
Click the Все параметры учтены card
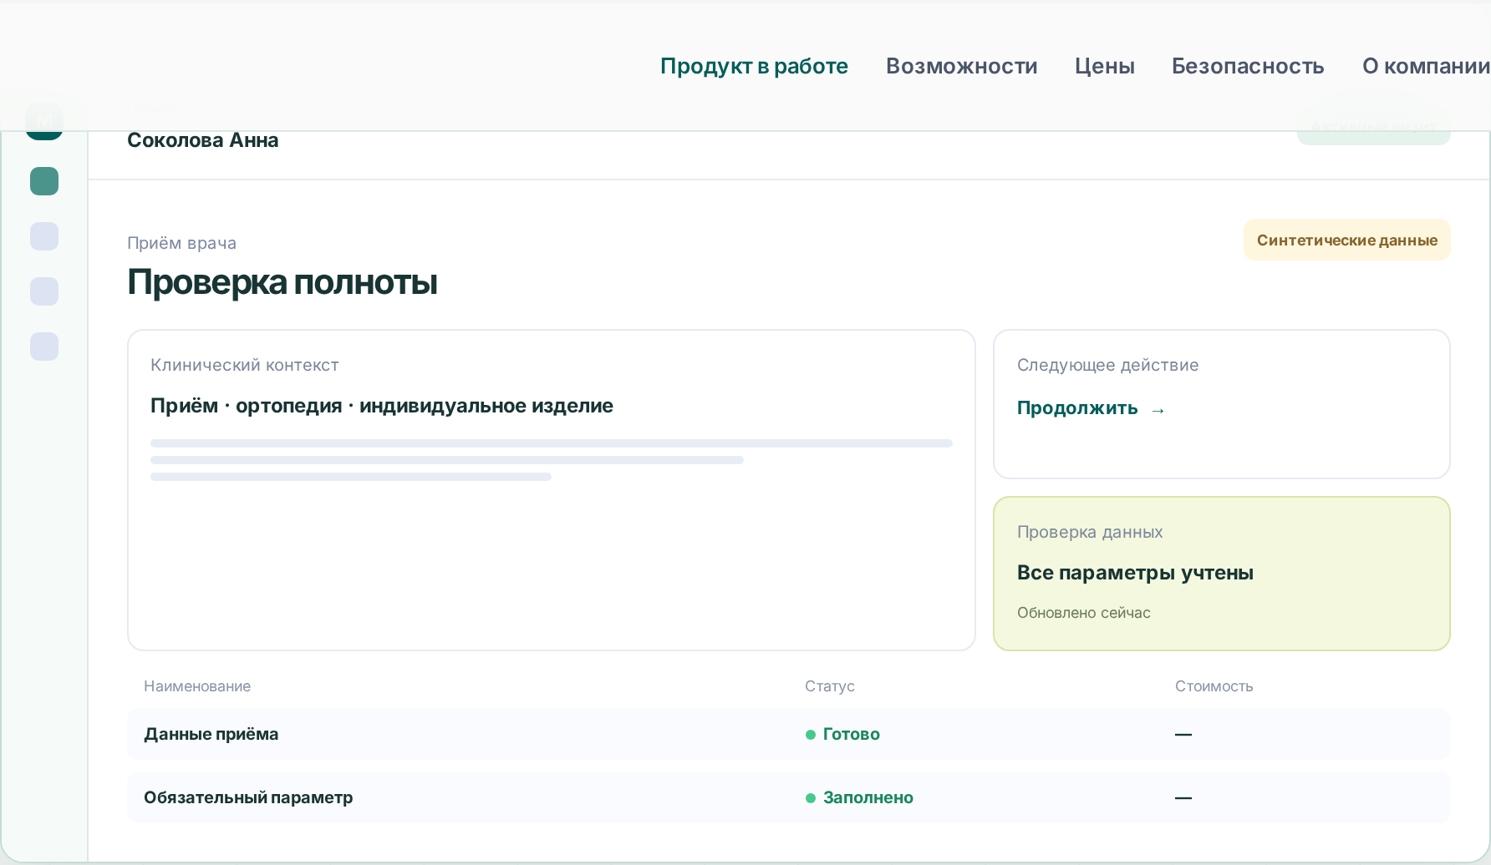click(x=1221, y=574)
